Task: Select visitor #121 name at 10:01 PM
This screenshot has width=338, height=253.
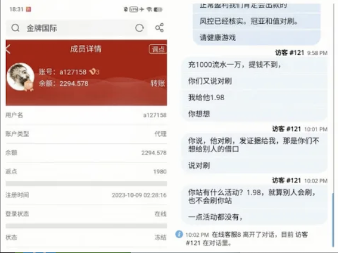Action: 286,129
